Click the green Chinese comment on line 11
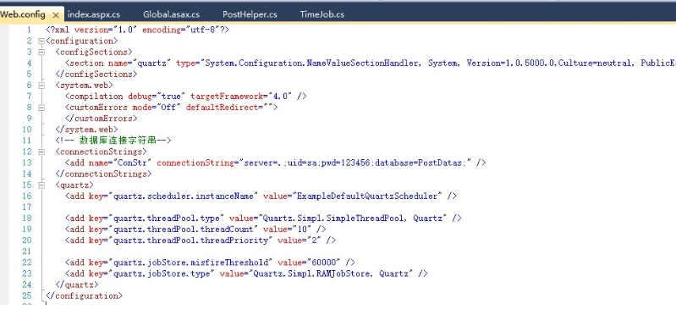The width and height of the screenshot is (676, 315). (113, 141)
